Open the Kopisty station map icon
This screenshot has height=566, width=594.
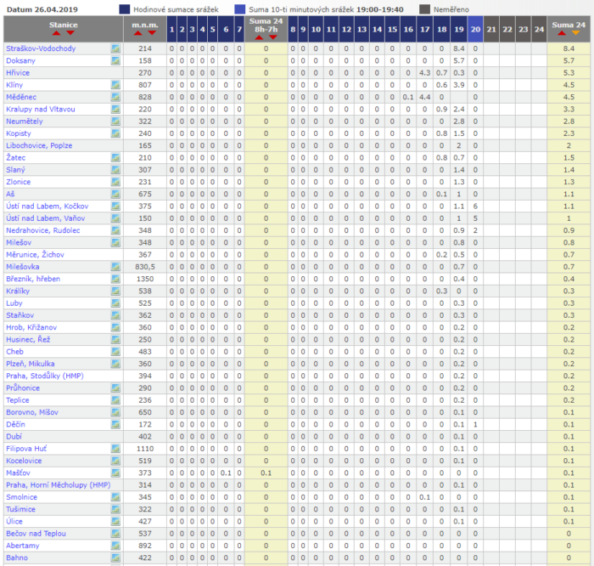click(115, 133)
